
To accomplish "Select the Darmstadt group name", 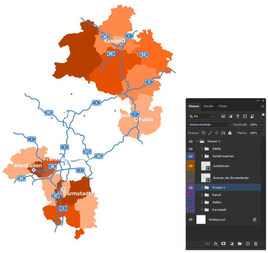I will (219, 210).
